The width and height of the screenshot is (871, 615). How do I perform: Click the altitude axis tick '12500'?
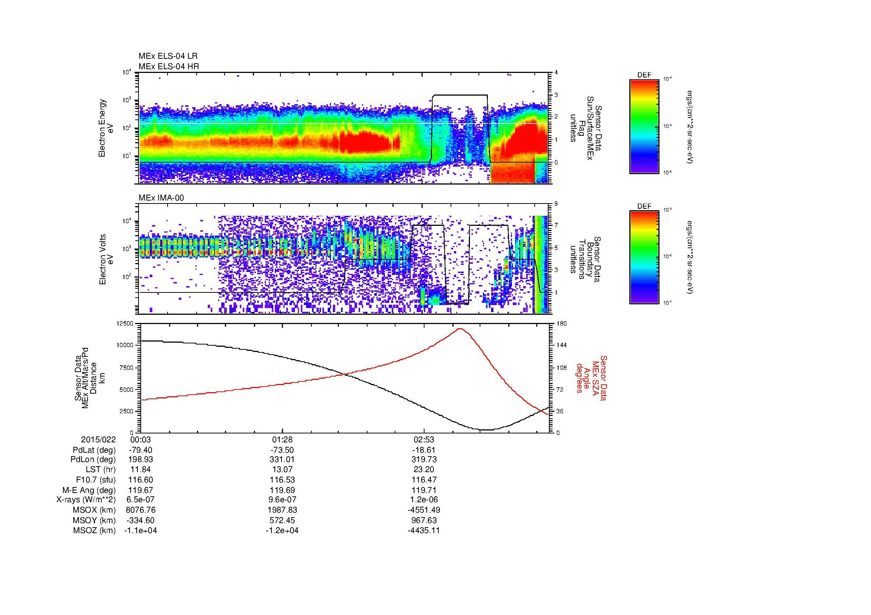(125, 324)
